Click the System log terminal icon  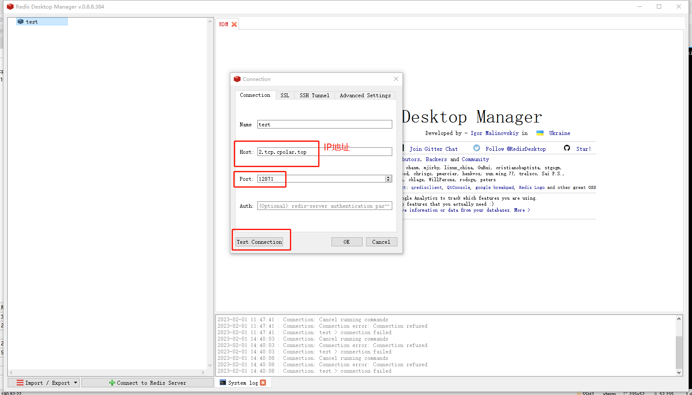pyautogui.click(x=223, y=382)
